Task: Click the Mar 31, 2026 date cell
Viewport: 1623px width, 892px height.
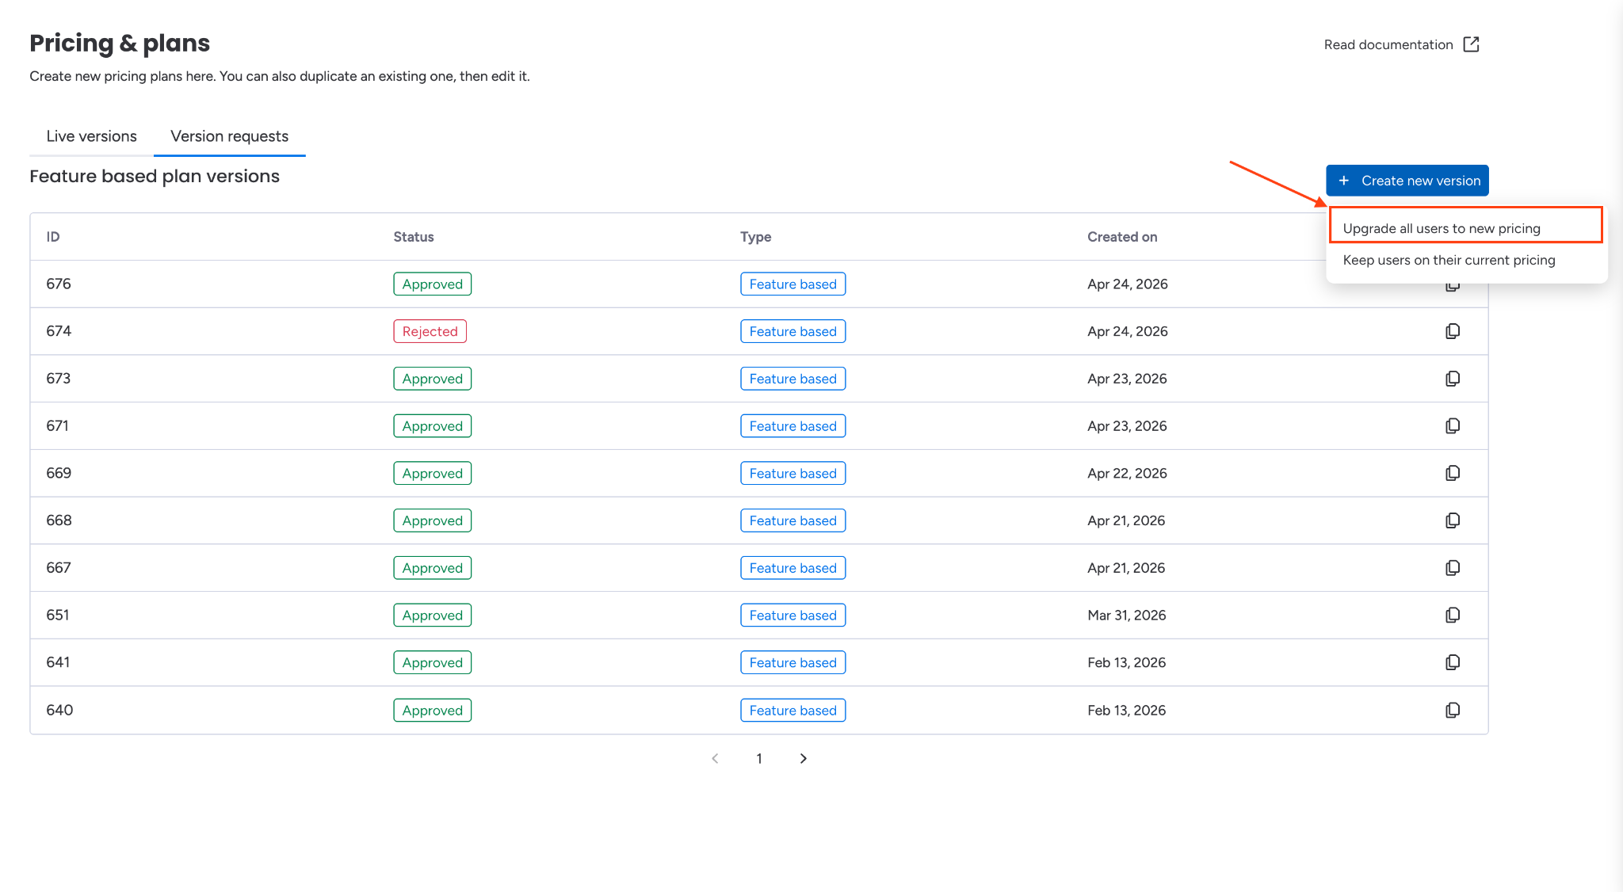Action: [1126, 615]
